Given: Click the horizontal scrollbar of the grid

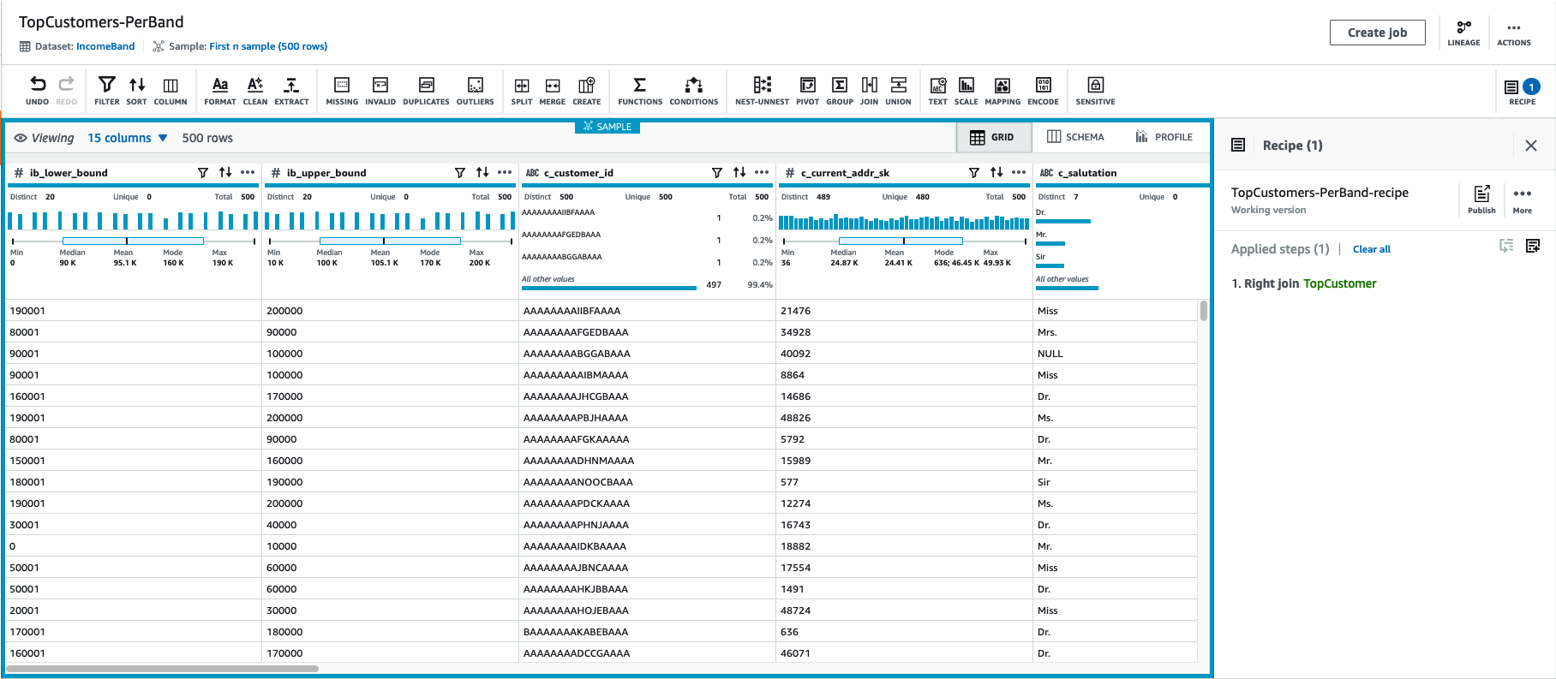Looking at the screenshot, I should pyautogui.click(x=163, y=669).
